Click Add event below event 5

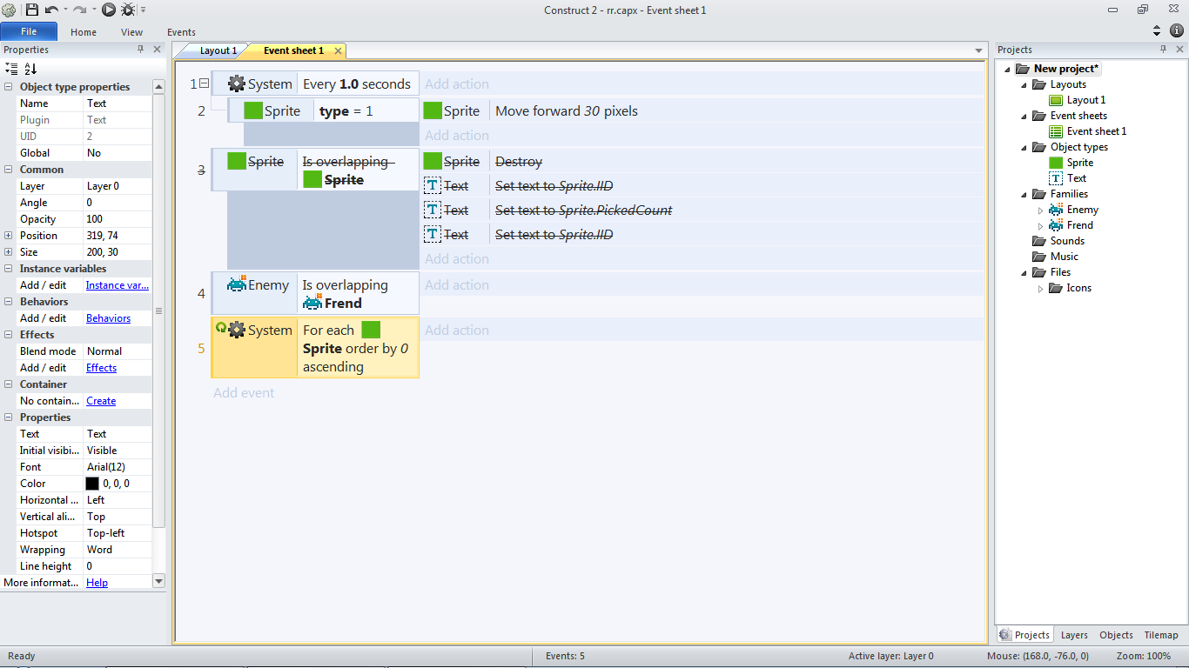[244, 393]
